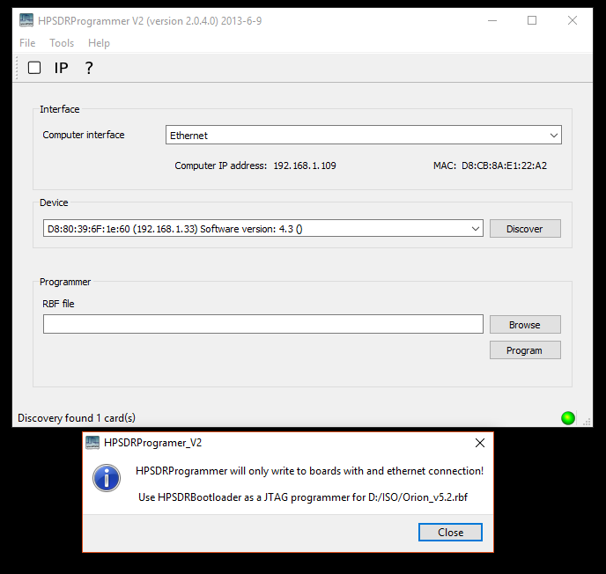Click the square toolbar icon beside IP
This screenshot has width=606, height=574.
[x=34, y=68]
